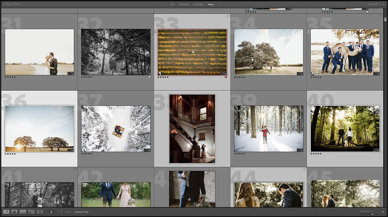Select bride and groom closeup thumbnail 44
The image size is (388, 217).
click(269, 194)
